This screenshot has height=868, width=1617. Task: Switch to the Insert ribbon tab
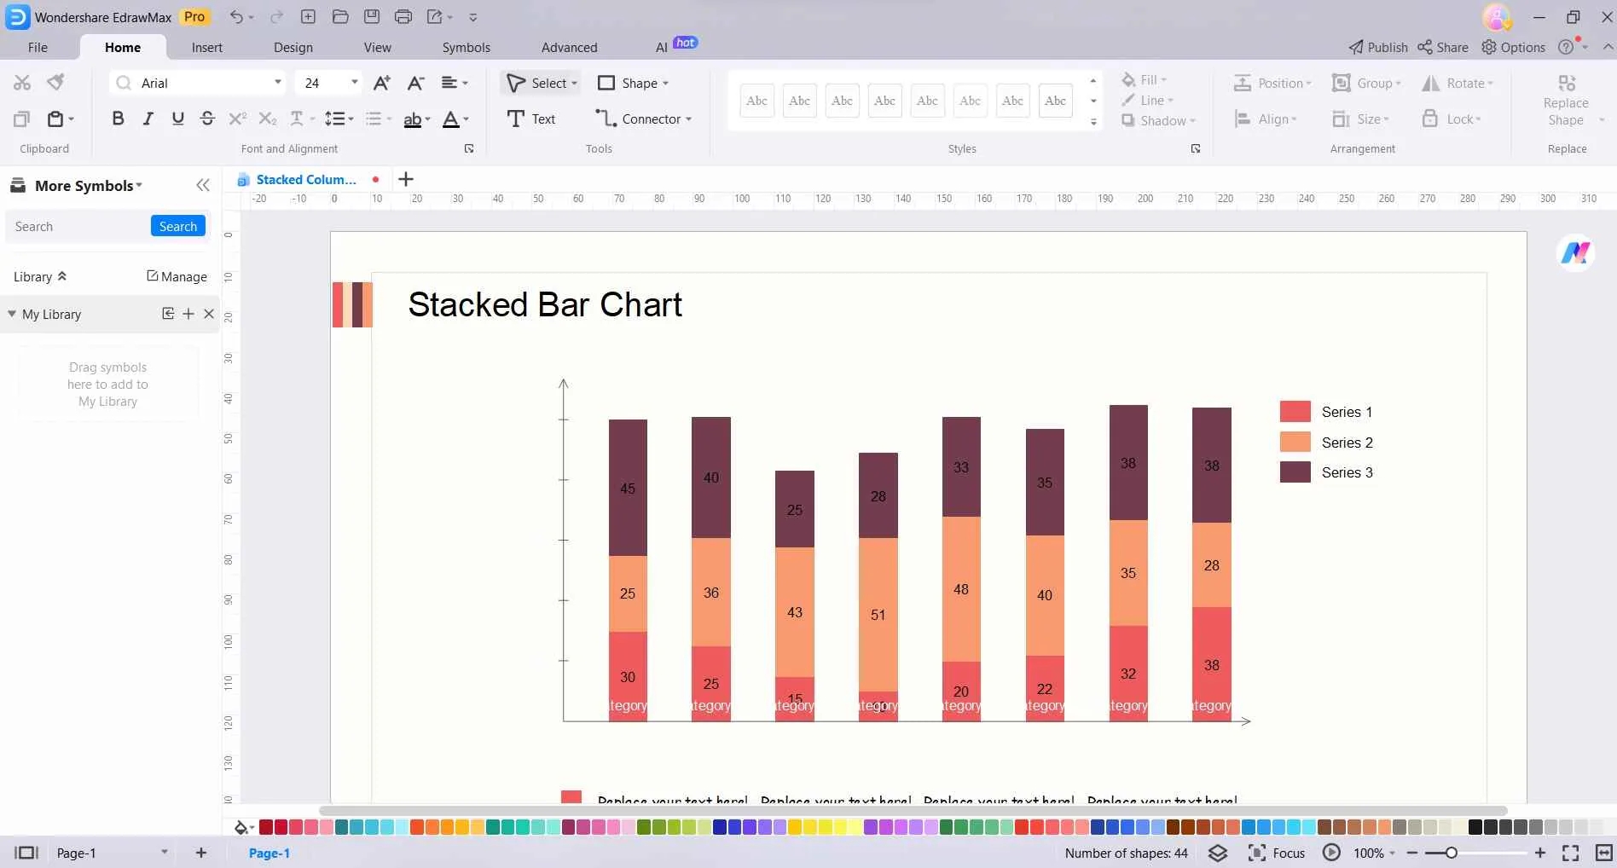(x=207, y=47)
